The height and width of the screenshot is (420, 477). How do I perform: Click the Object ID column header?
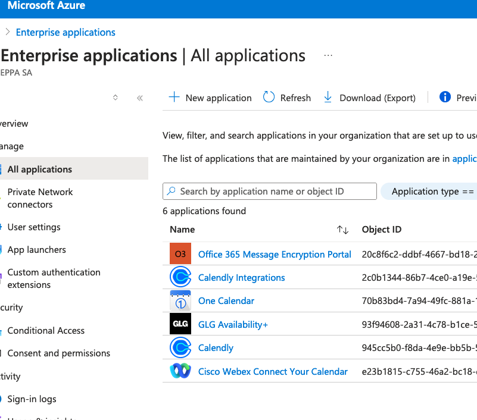(x=382, y=230)
